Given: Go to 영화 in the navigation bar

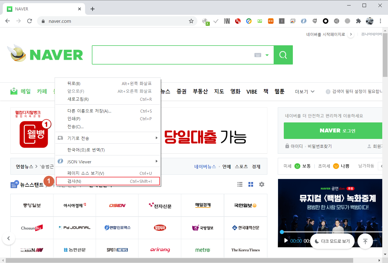Looking at the screenshot, I should pos(235,91).
